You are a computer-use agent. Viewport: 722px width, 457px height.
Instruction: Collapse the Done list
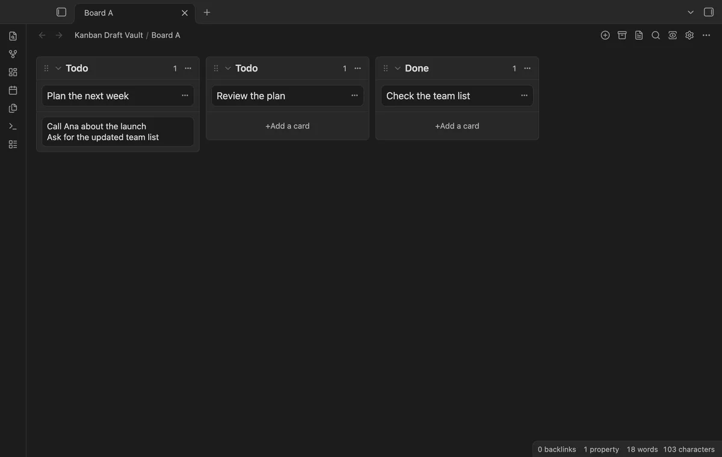(x=398, y=69)
